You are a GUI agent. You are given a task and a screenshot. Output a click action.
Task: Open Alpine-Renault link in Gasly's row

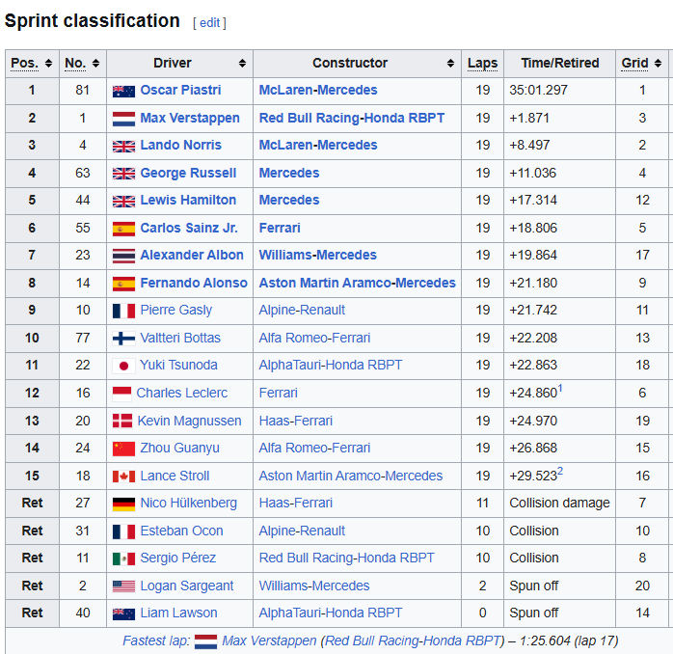302,311
